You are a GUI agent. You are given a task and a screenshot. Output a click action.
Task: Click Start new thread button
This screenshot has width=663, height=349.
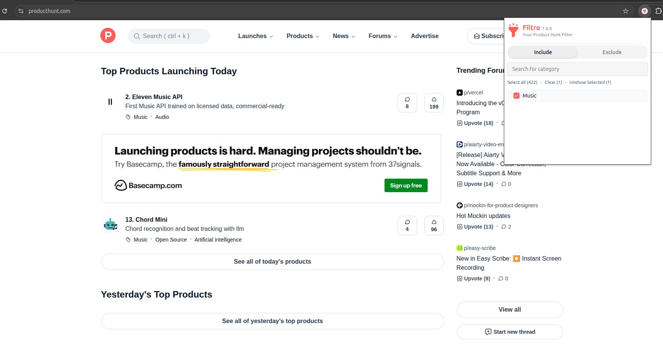pos(510,332)
